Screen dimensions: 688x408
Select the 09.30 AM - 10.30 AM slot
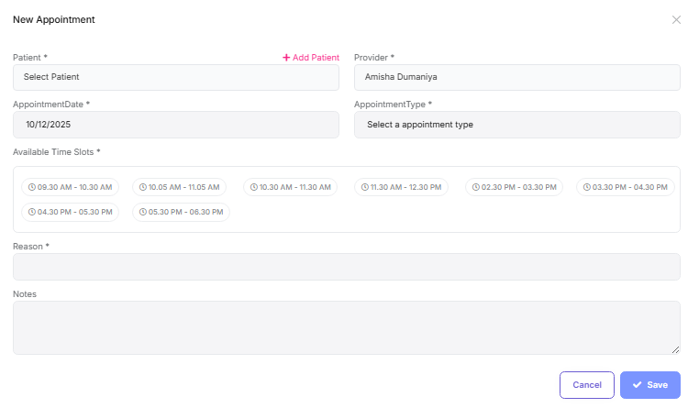click(x=70, y=187)
